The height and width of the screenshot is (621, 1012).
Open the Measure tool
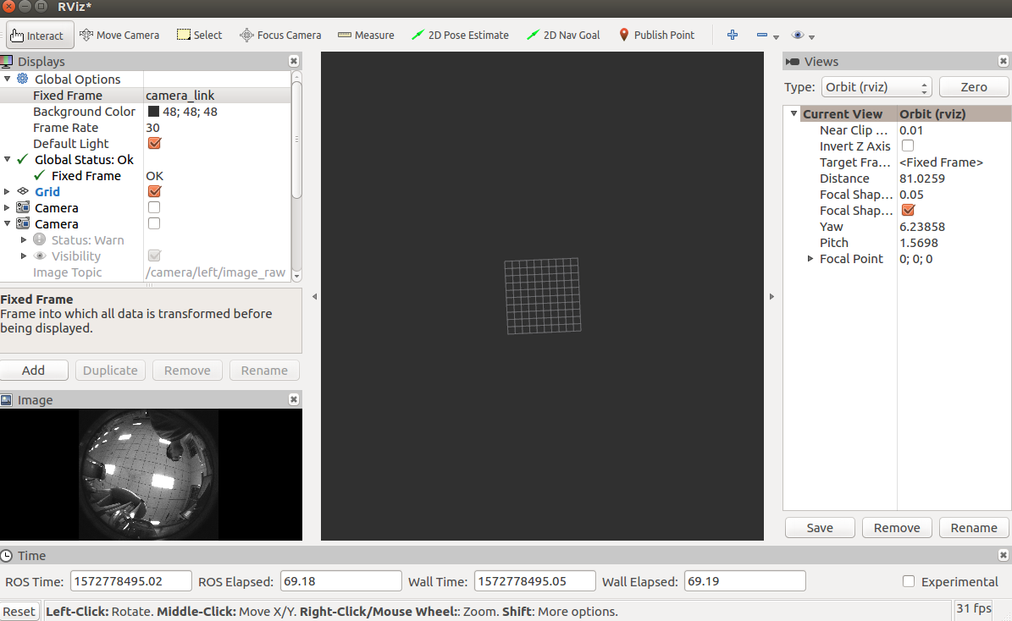coord(366,35)
